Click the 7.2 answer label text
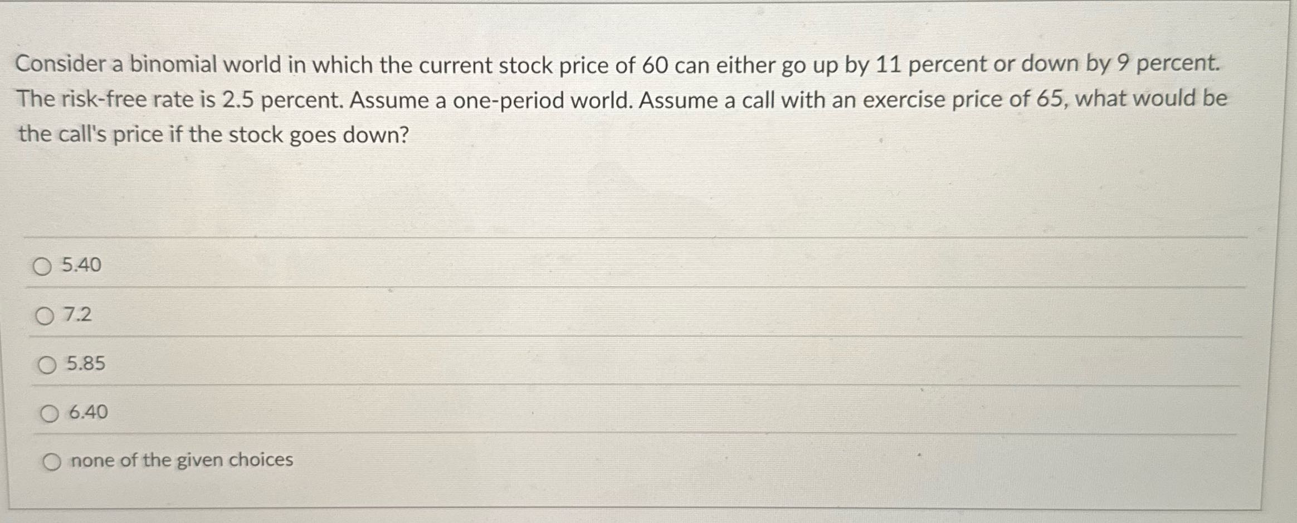This screenshot has width=1297, height=523. pos(77,316)
